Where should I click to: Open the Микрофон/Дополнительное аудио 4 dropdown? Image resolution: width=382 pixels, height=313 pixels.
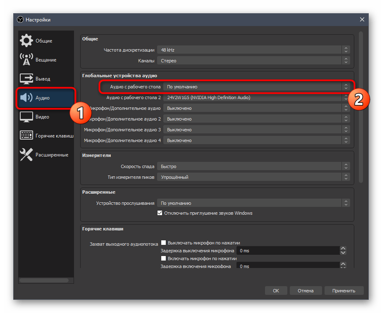257,140
